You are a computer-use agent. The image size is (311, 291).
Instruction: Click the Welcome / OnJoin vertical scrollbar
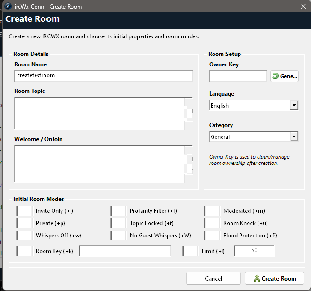pyautogui.click(x=188, y=164)
